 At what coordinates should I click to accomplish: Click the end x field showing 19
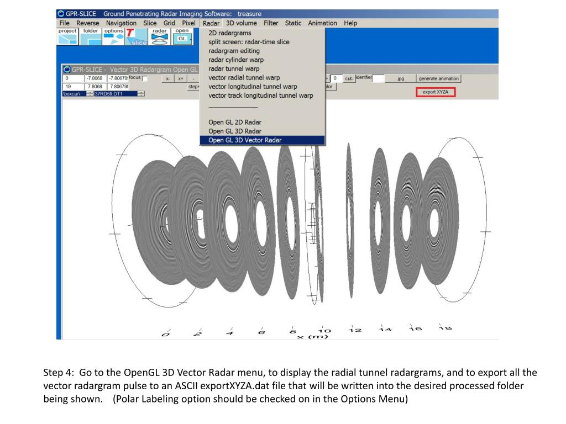[74, 87]
